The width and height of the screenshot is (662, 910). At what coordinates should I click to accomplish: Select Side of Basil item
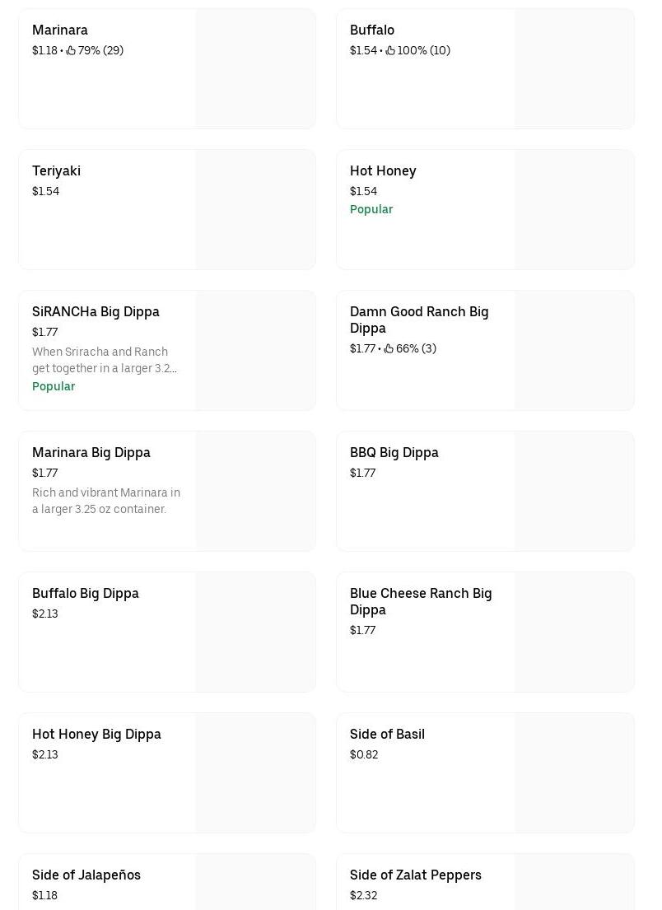387,734
